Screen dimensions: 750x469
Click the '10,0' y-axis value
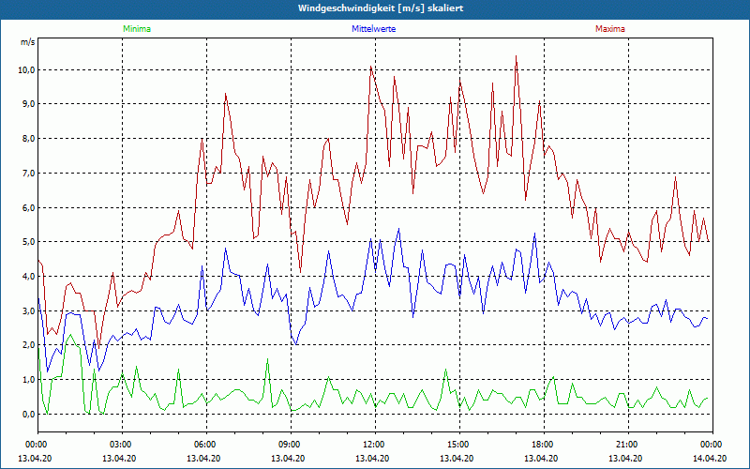click(x=26, y=69)
